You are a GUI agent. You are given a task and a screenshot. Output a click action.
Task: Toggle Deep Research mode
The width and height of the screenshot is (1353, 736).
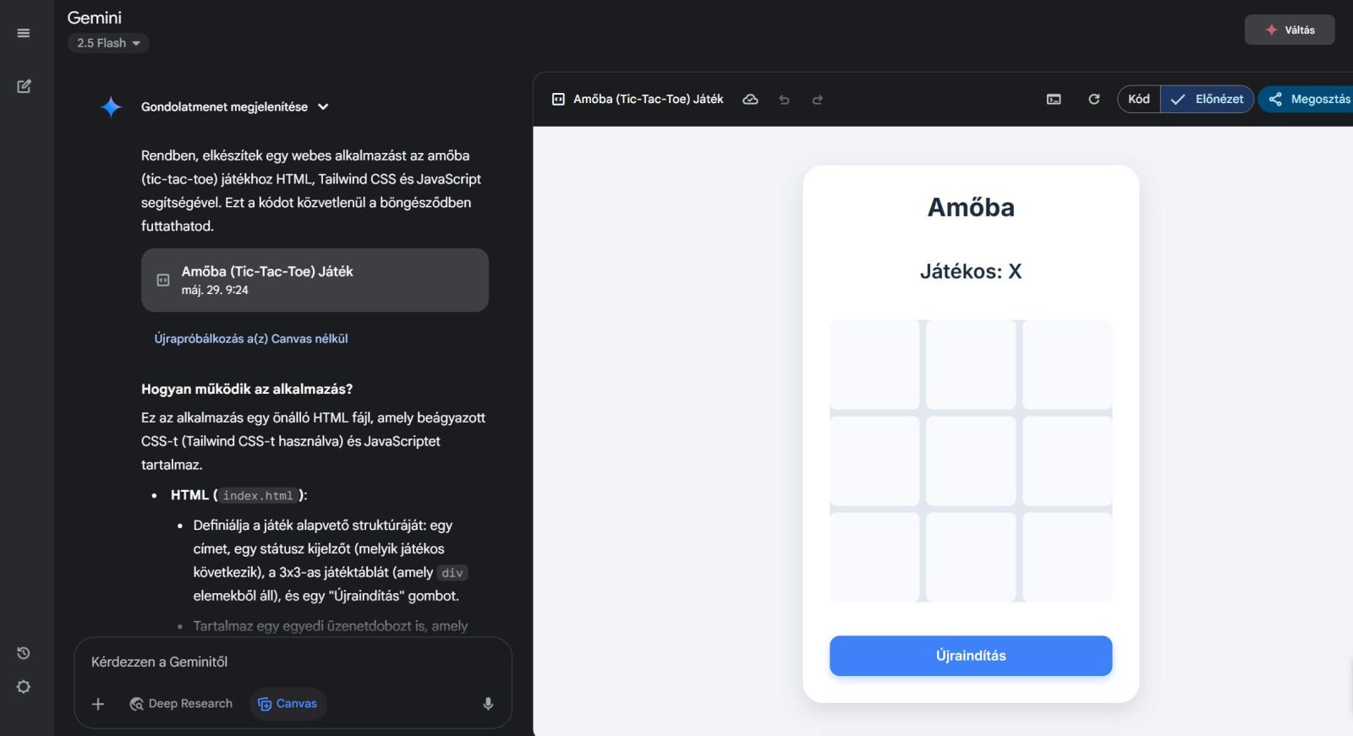[x=181, y=704]
